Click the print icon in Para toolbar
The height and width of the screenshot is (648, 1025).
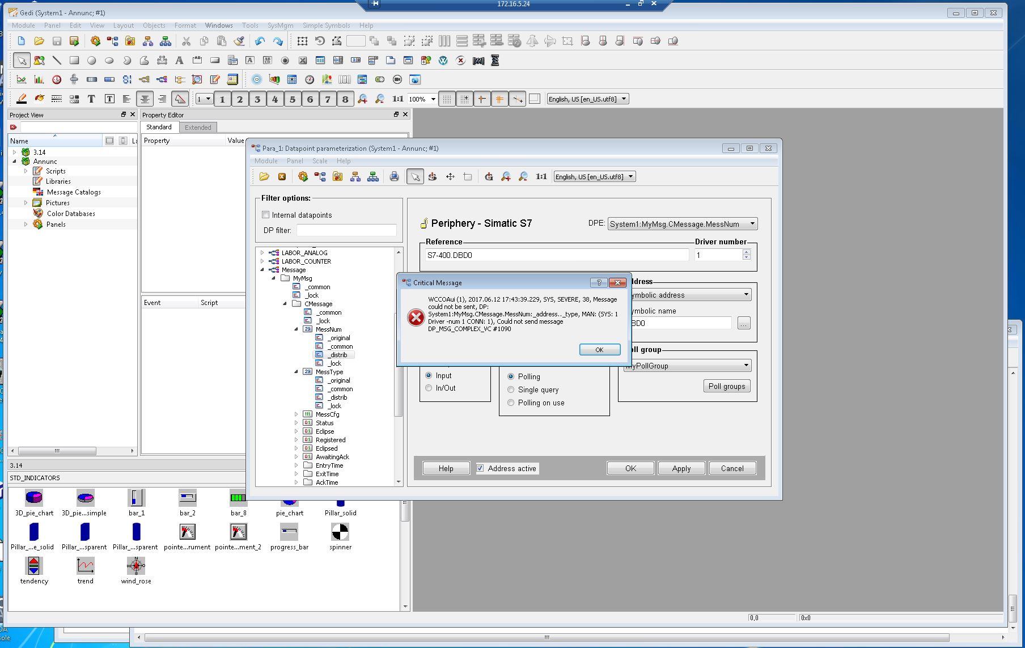tap(394, 177)
